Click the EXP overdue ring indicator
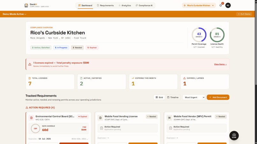 [35, 128]
